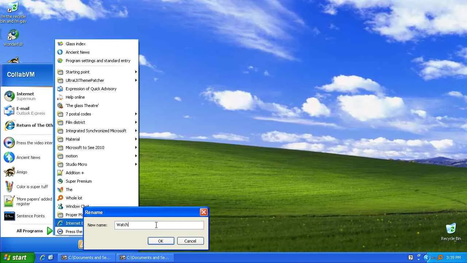This screenshot has height=263, width=467.
Task: Expand the '7 postal codes' submenu arrow
Action: 136,114
